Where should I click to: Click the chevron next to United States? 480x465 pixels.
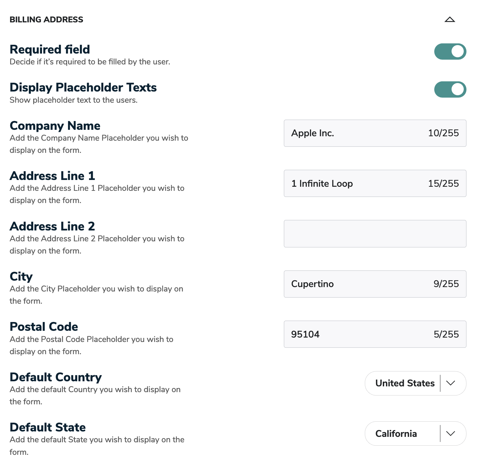coord(451,383)
